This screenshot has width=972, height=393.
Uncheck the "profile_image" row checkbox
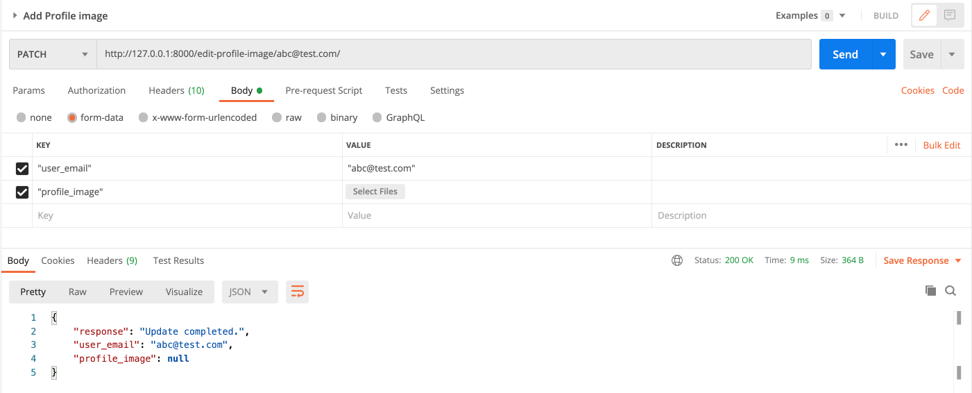coord(22,192)
